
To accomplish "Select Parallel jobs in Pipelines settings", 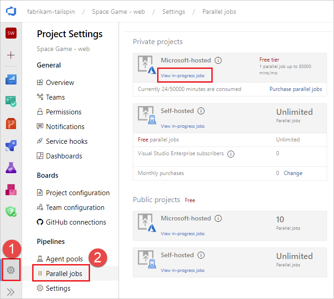I will (64, 274).
